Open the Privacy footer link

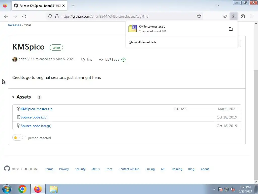click(x=64, y=169)
